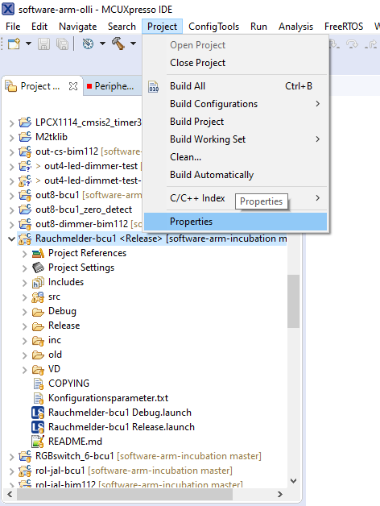The height and width of the screenshot is (506, 380).
Task: Open the New wizard dropdown arrow
Action: [28, 44]
